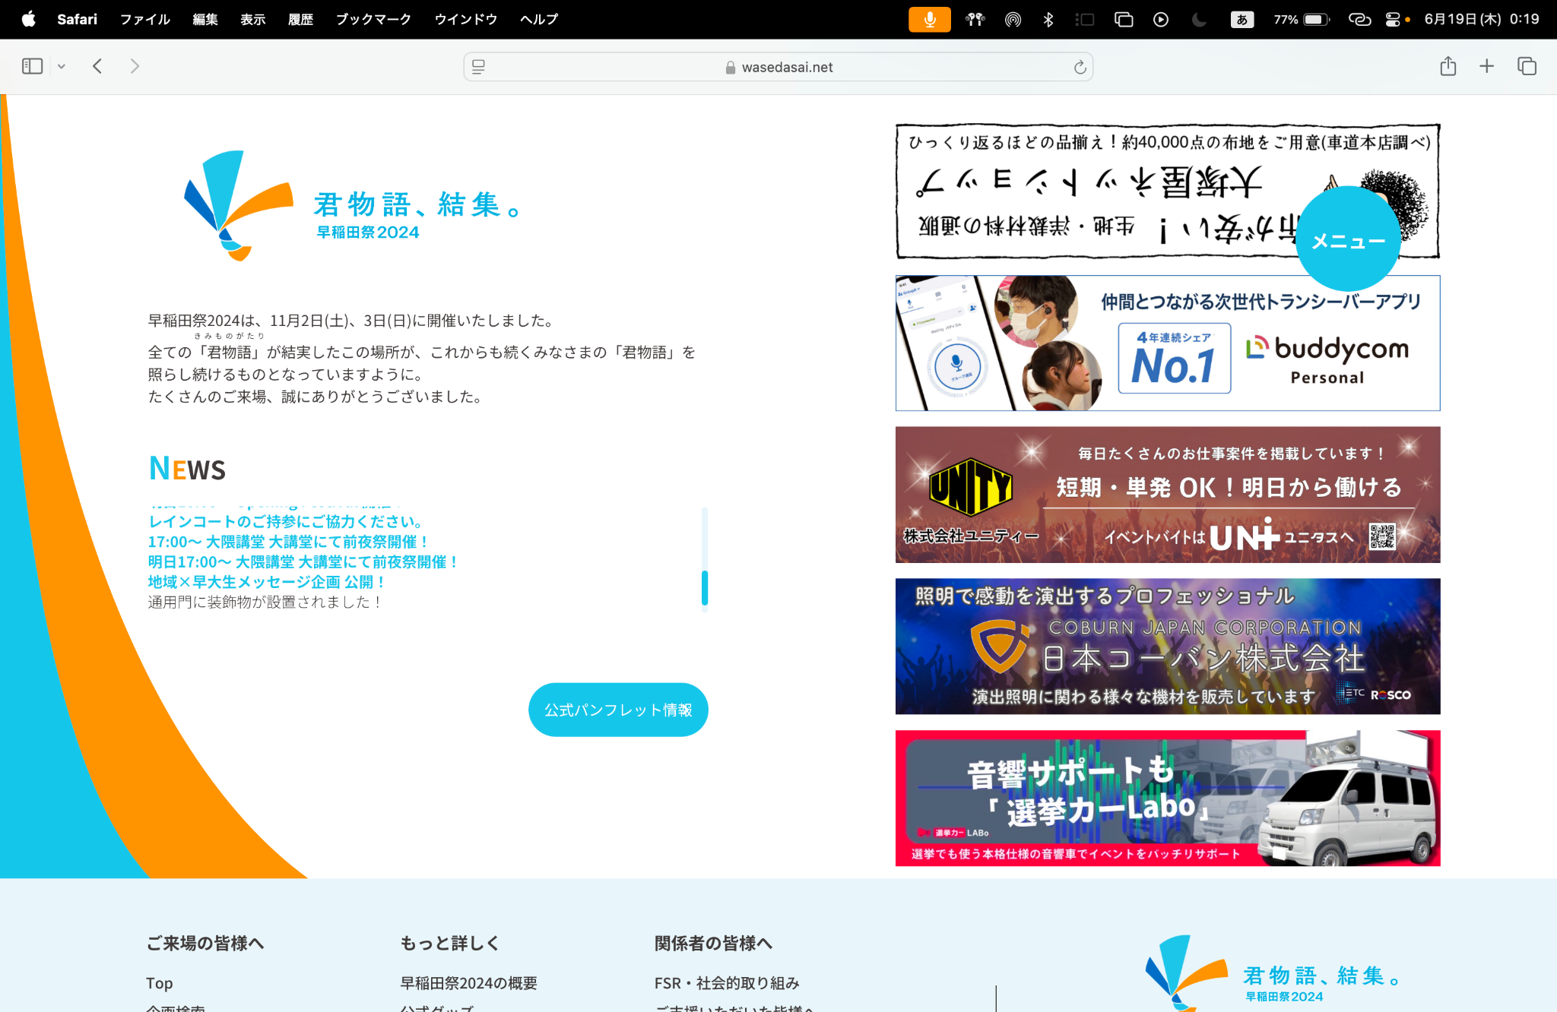1557x1012 pixels.
Task: Click the 君物語、結集。 header logo
Action: coord(354,206)
